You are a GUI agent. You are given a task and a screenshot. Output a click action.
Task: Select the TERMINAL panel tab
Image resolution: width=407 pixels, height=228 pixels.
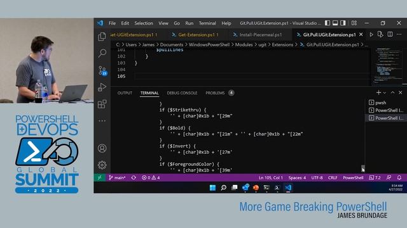[149, 93]
